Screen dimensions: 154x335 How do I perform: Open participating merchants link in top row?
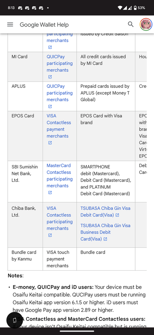pyautogui.click(x=59, y=37)
